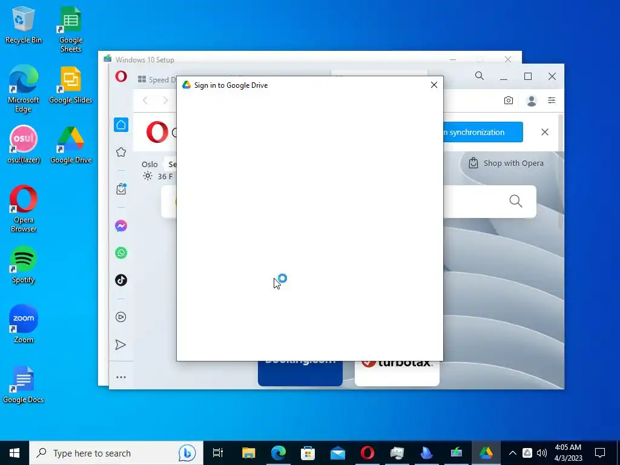
Task: Open volume control in system tray
Action: coord(542,453)
